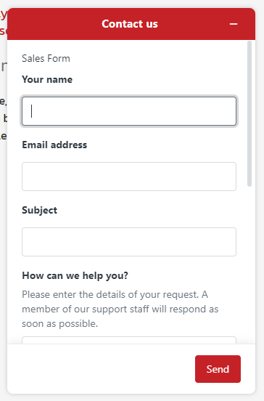
Task: Submit the form with the Send button
Action: (218, 369)
